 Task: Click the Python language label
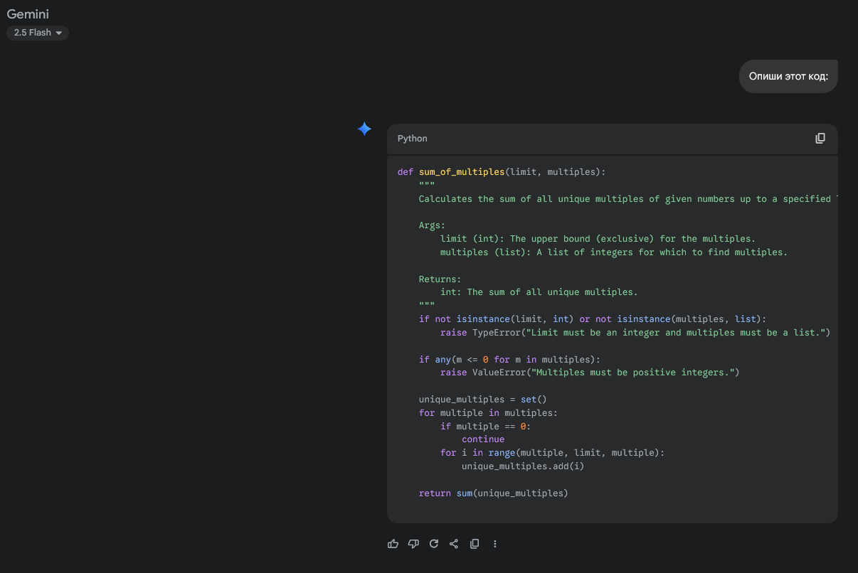(412, 139)
